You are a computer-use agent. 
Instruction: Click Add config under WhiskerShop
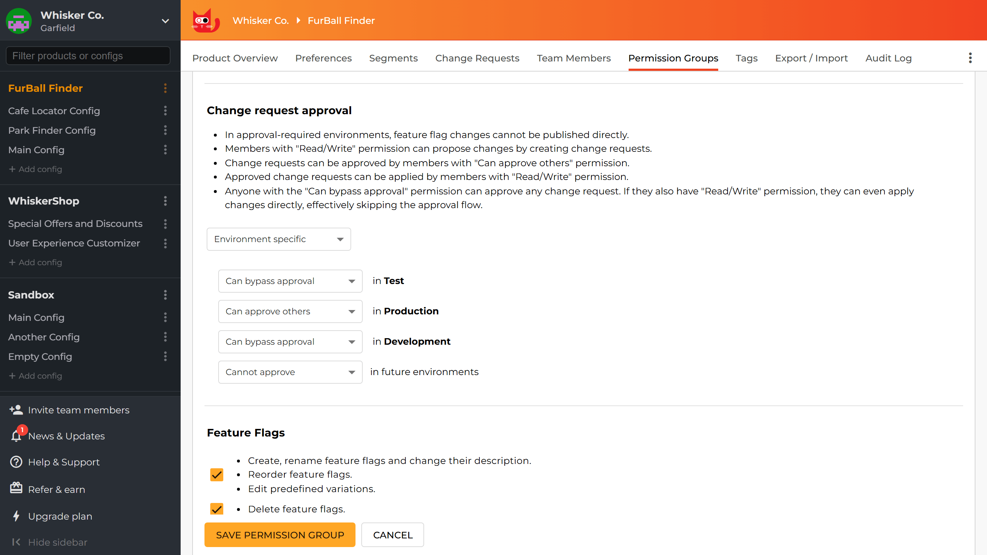click(35, 263)
